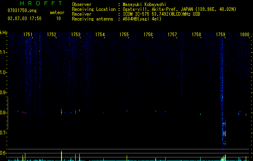The width and height of the screenshot is (253, 161).
Task: Click the Receiver label
Action: click(82, 14)
